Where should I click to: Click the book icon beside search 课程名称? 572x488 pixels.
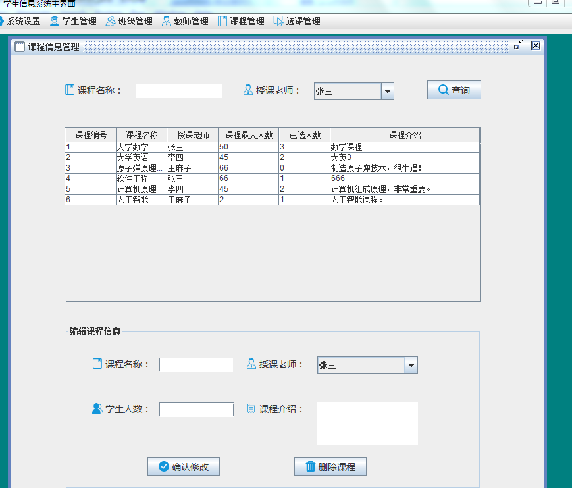click(x=70, y=90)
